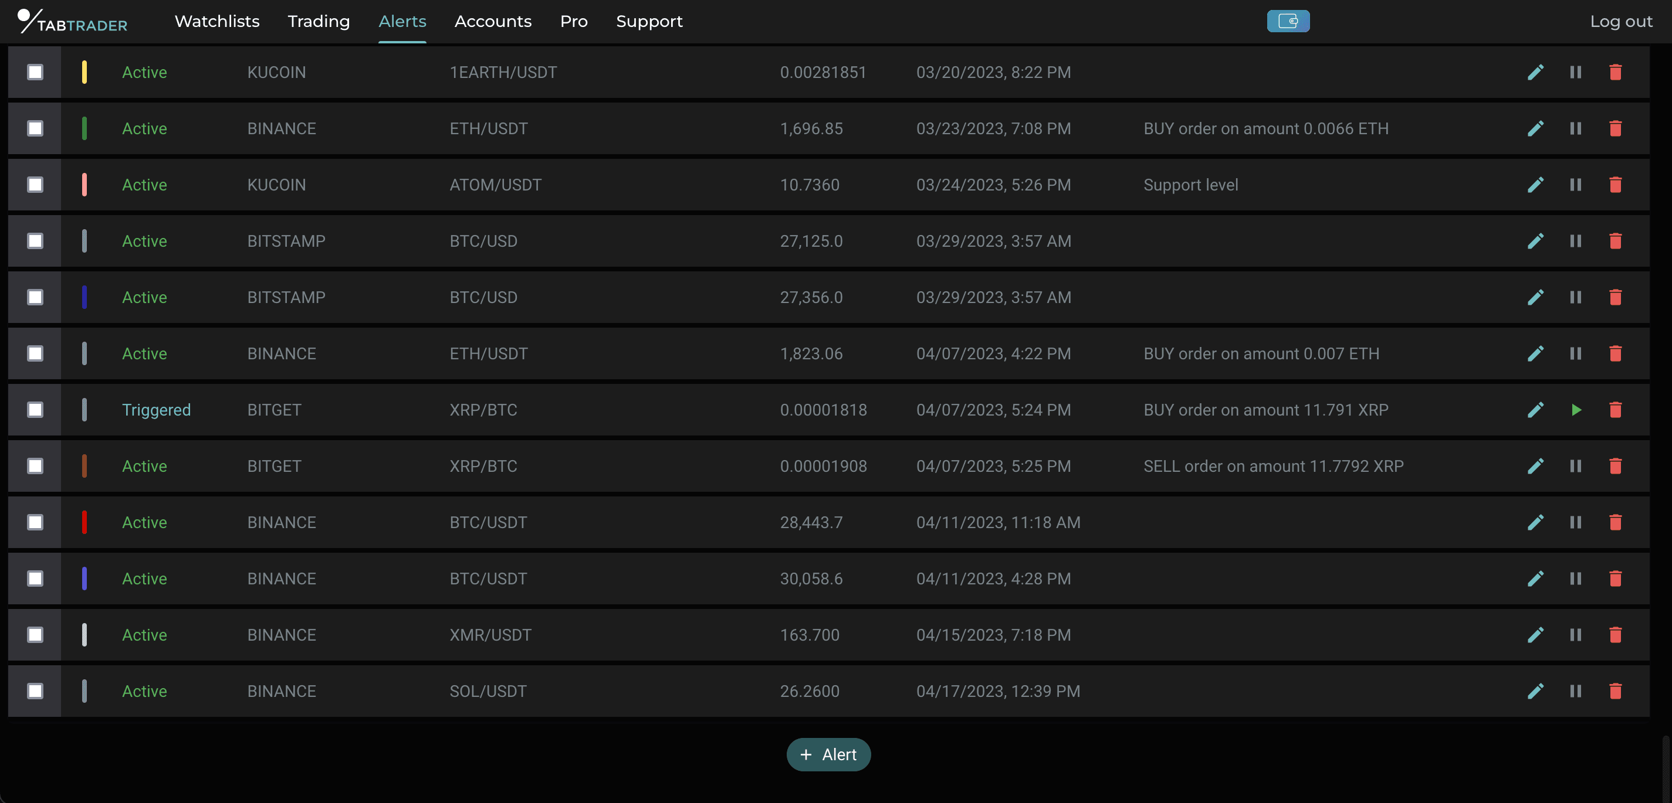
Task: Open the wallet icon button
Action: (1288, 22)
